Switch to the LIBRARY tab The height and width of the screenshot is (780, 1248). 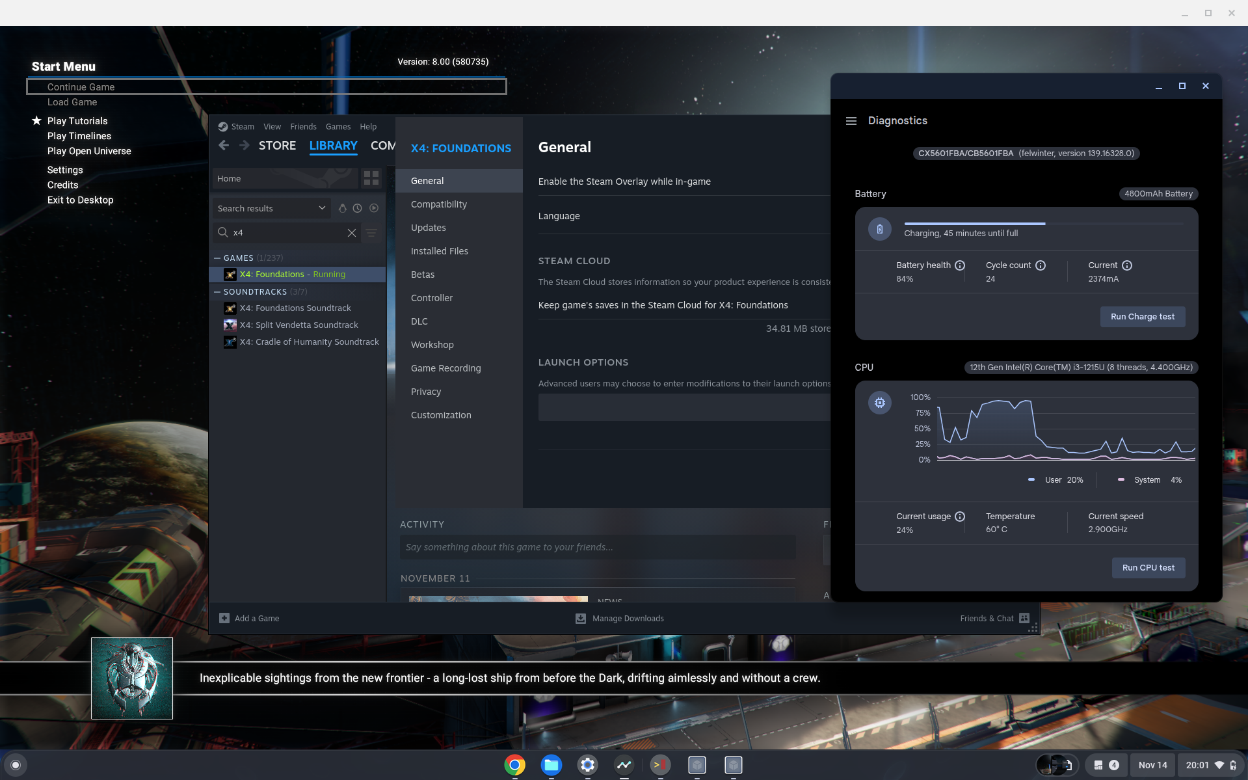click(x=333, y=146)
